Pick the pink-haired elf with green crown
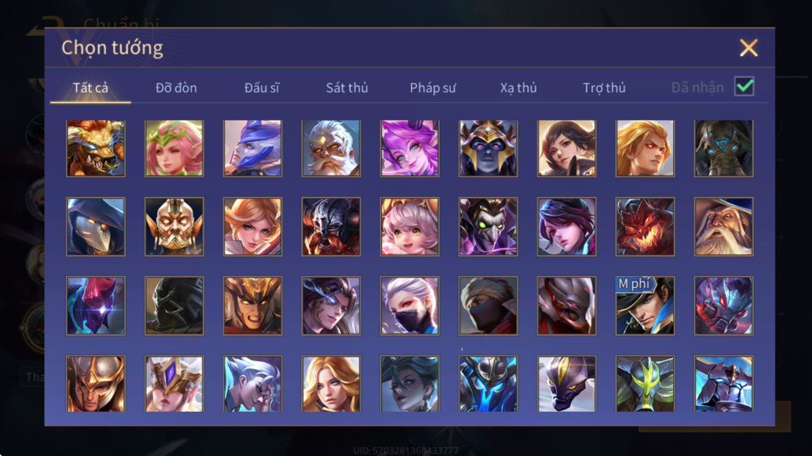812x456 pixels. pyautogui.click(x=174, y=148)
